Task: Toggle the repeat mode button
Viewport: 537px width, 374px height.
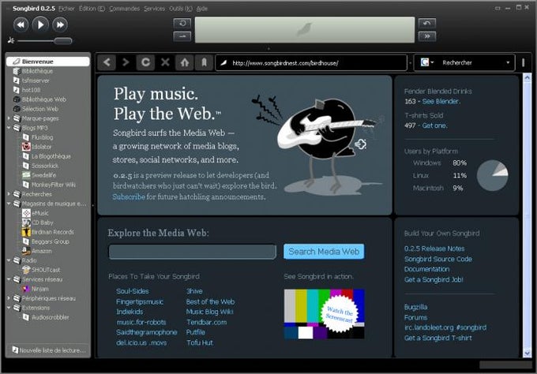Action: click(182, 23)
